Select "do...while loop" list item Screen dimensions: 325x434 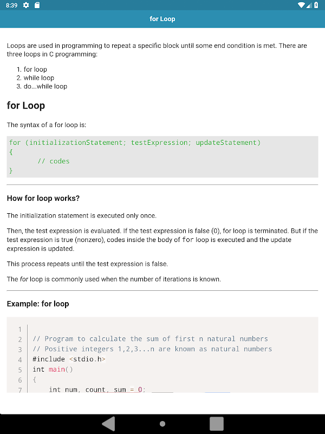(x=45, y=86)
